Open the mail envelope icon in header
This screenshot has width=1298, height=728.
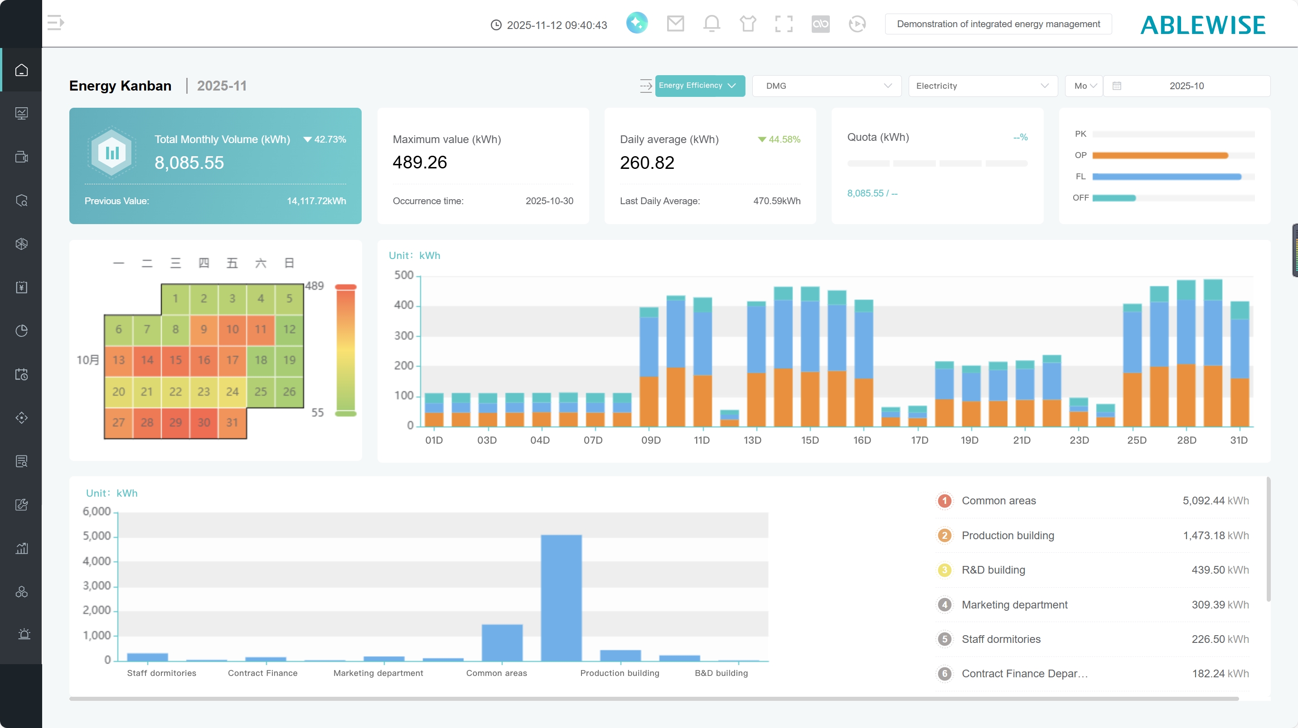pyautogui.click(x=675, y=24)
